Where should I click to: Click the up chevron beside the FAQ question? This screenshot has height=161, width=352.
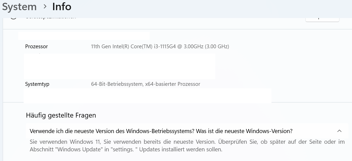pyautogui.click(x=339, y=131)
